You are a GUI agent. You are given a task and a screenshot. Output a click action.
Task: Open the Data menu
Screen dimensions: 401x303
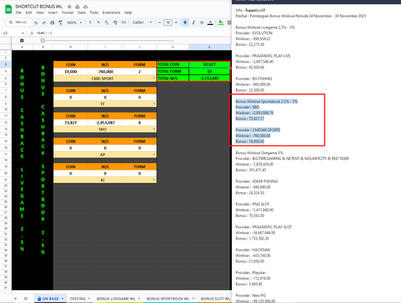(x=82, y=13)
